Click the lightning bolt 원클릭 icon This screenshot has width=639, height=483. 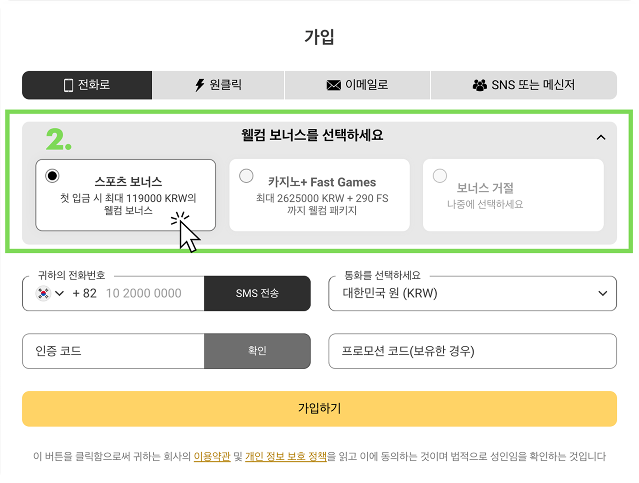coord(200,85)
